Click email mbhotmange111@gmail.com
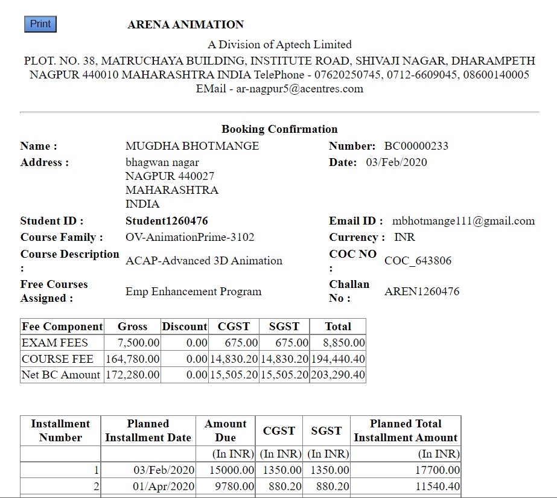The image size is (557, 498). (463, 220)
